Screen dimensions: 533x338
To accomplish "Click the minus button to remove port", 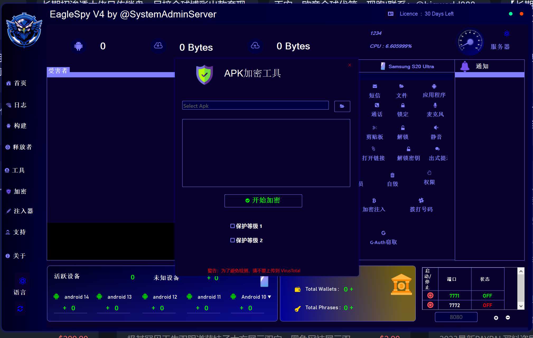I will click(x=508, y=317).
